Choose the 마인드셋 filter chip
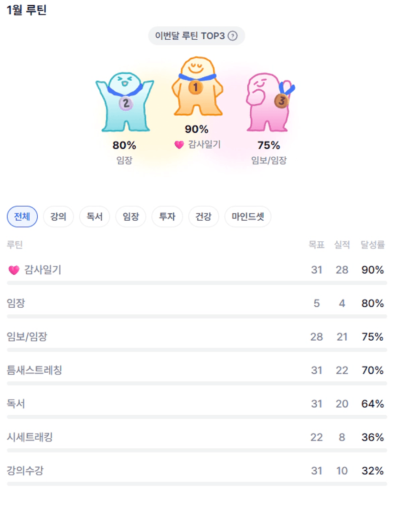Viewport: 395px width, 507px height. [x=248, y=217]
